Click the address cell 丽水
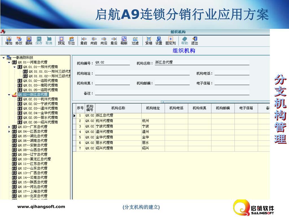Image resolution: width=289 pixels, height=217 pixels. coord(153,143)
